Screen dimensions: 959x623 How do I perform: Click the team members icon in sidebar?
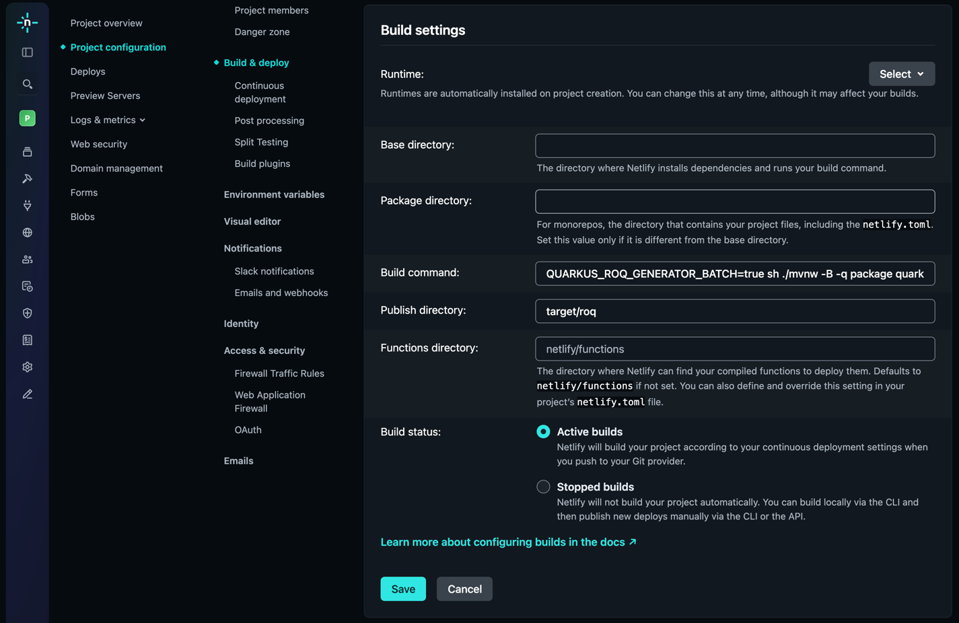(27, 259)
